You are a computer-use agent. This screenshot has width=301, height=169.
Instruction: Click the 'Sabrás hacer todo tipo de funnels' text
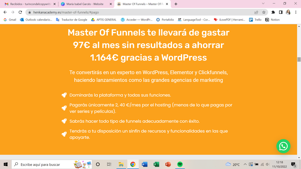[135, 121]
